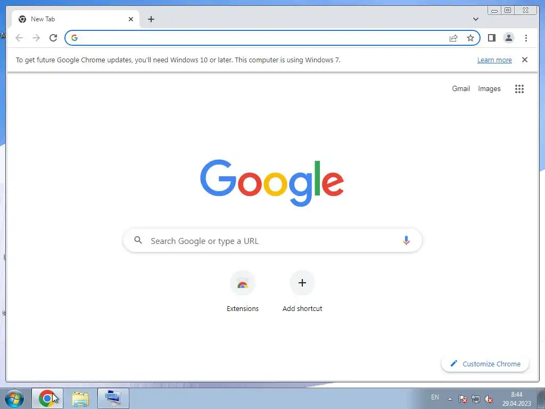Screen dimensions: 545x409
Task: Click Chrome icon in taskbar
Action: point(47,398)
